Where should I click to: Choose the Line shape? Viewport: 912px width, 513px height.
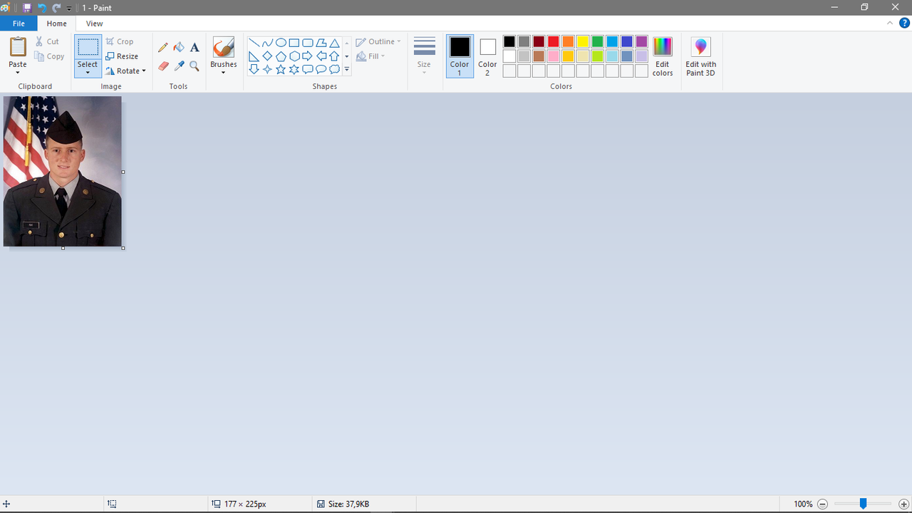pyautogui.click(x=254, y=43)
